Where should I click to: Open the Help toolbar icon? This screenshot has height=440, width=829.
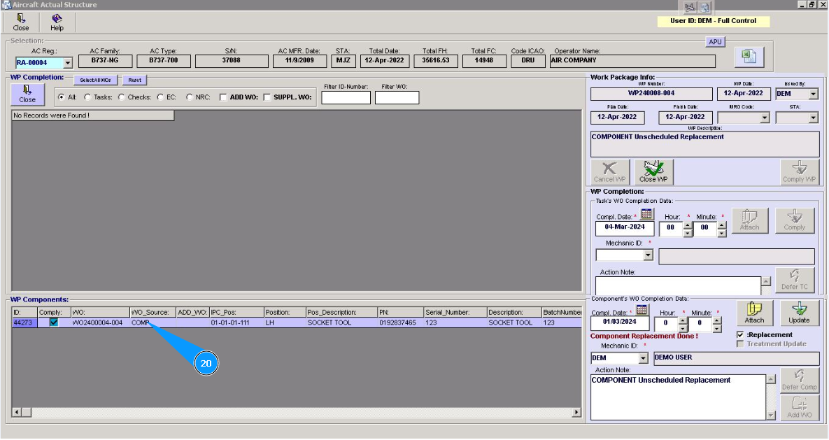[x=57, y=22]
